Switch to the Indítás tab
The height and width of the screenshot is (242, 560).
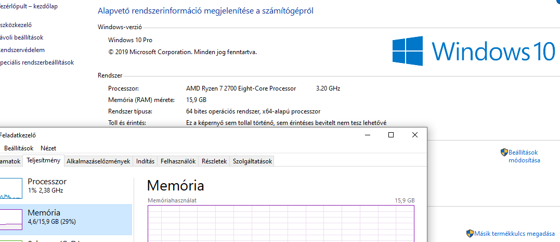coord(146,161)
